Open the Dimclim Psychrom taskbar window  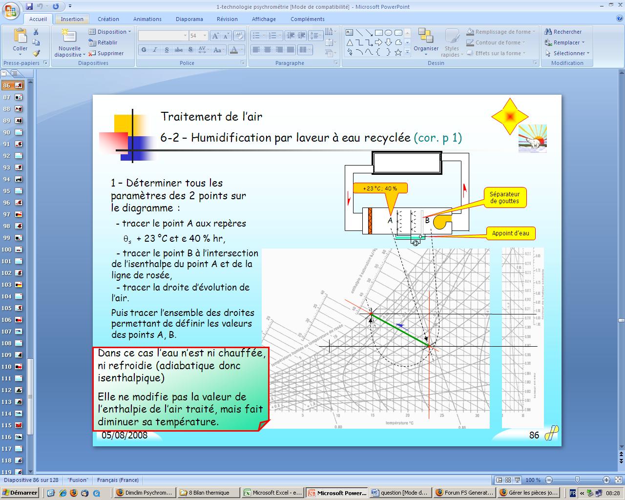click(x=145, y=493)
